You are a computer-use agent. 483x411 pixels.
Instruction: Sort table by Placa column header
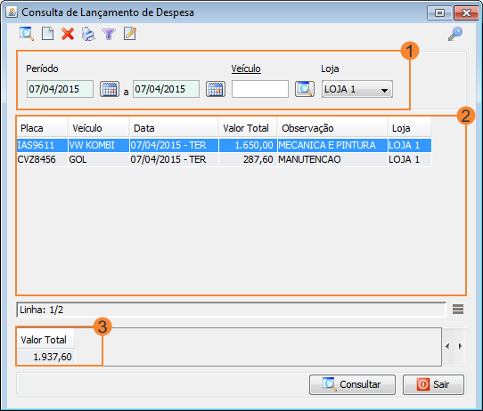point(42,128)
